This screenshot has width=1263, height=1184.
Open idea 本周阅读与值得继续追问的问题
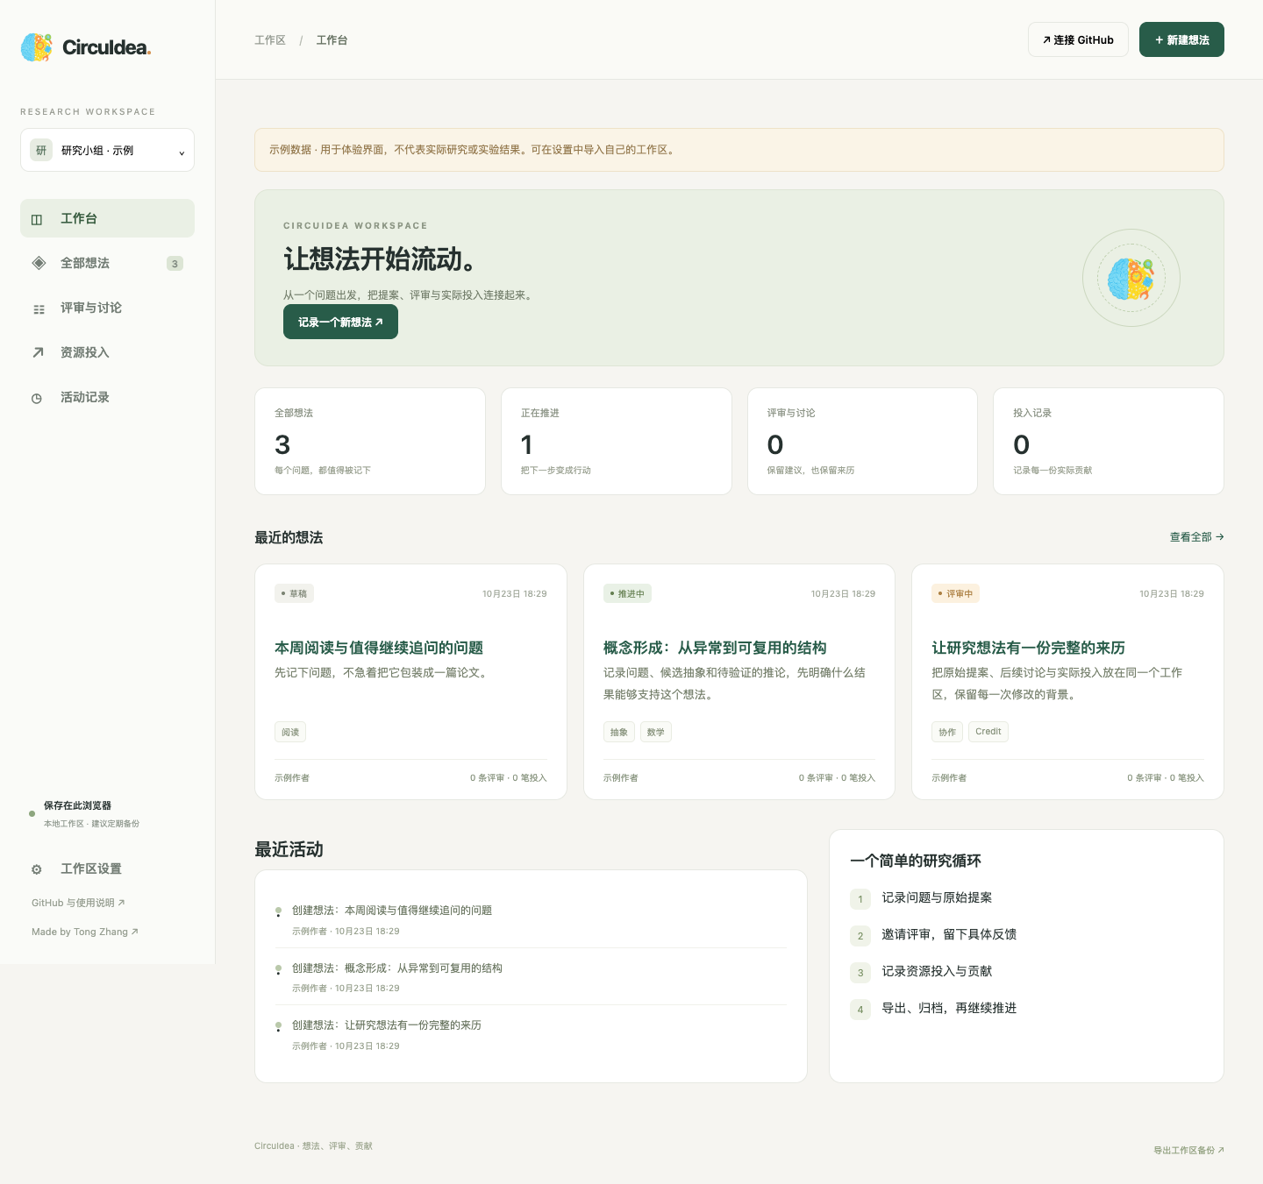[x=379, y=648]
